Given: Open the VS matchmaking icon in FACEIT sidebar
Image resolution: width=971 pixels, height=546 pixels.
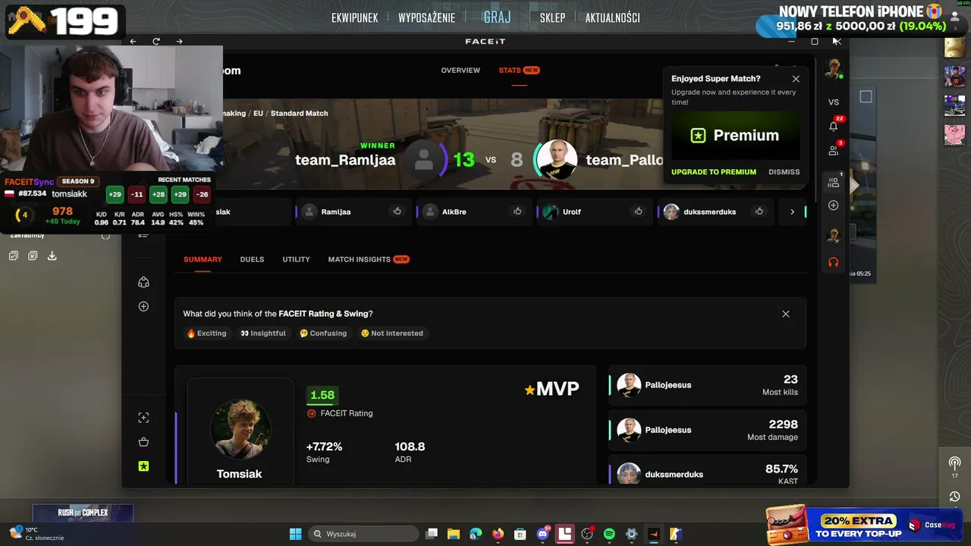Looking at the screenshot, I should point(833,102).
